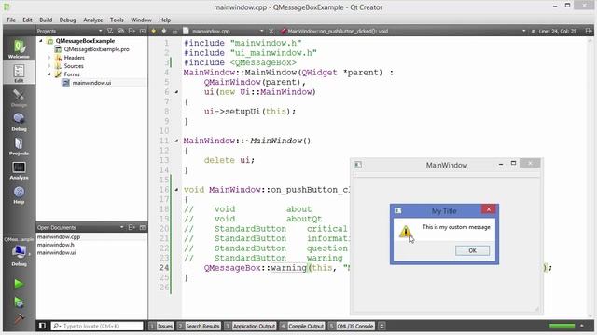Select QMessageBoxExample.pro in project tree
The width and height of the screenshot is (597, 335).
coord(96,49)
